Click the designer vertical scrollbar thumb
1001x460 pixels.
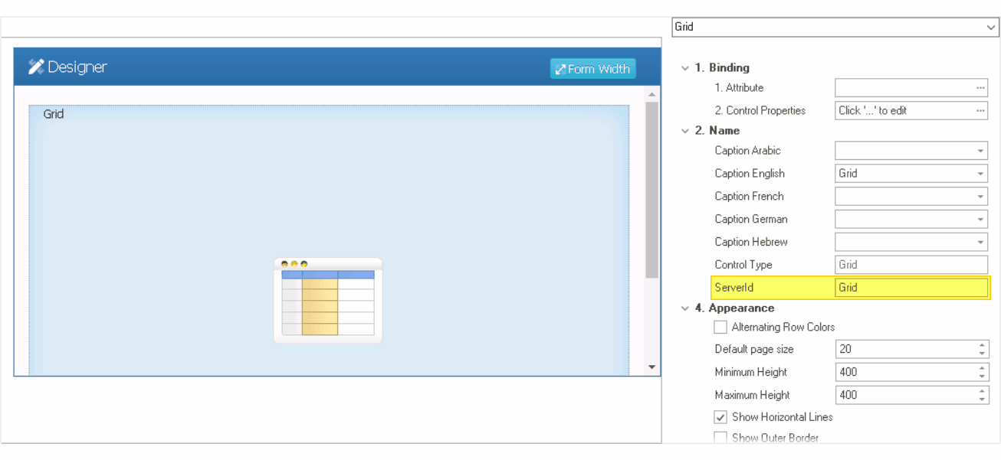652,190
